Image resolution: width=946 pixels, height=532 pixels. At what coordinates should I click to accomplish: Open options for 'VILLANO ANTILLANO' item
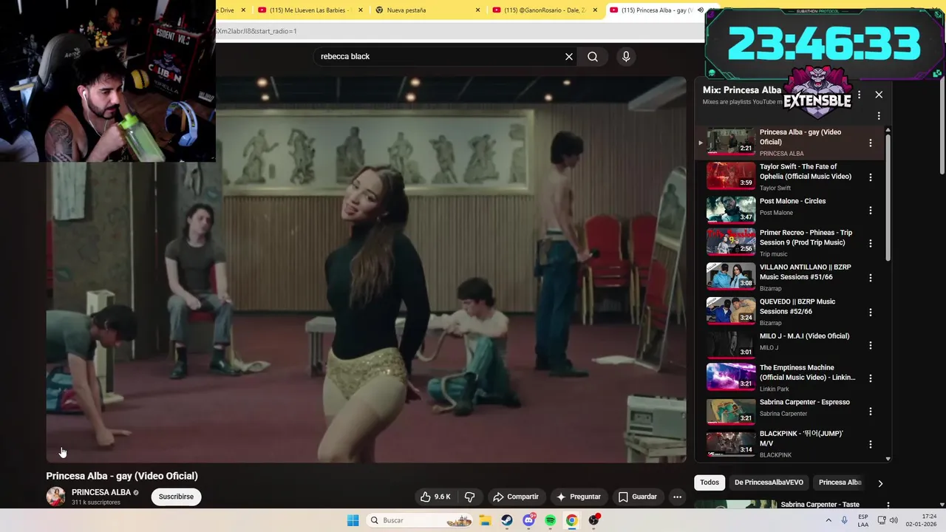pyautogui.click(x=870, y=278)
